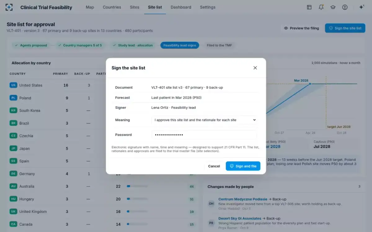Click the CA country badge

coord(13,224)
